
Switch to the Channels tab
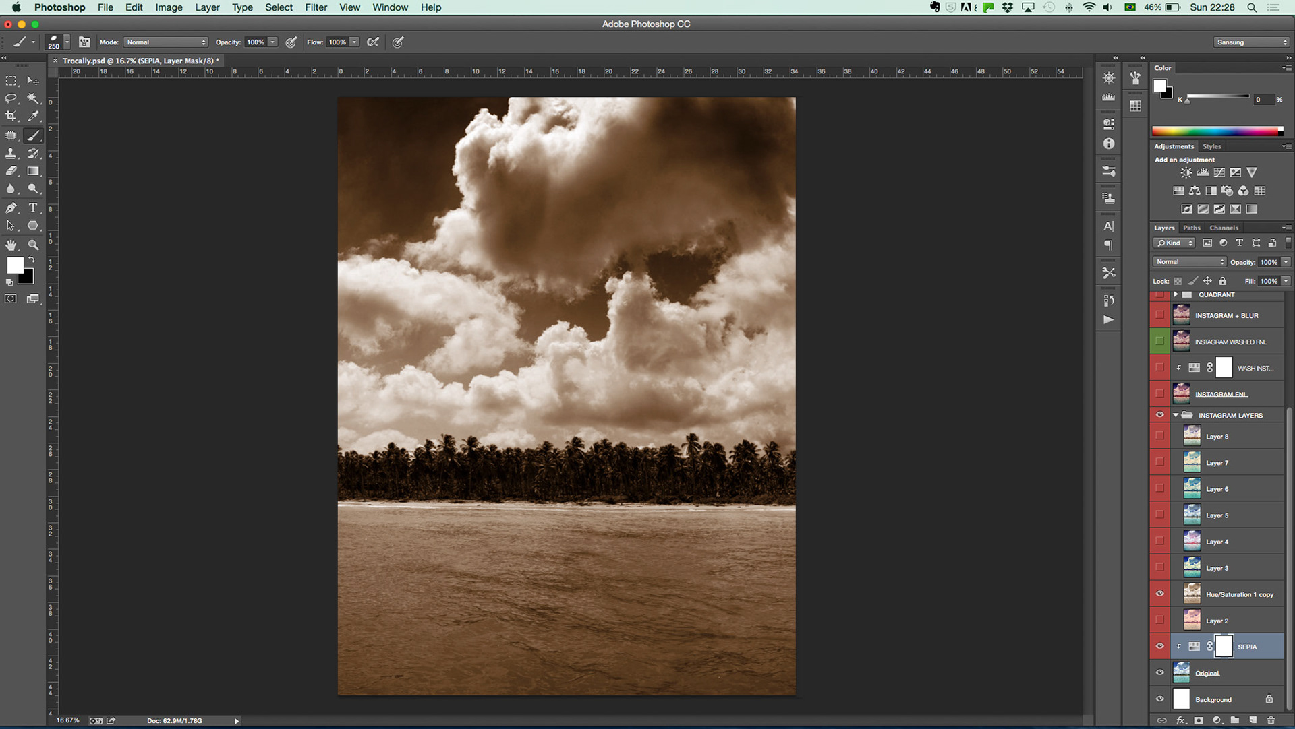pos(1224,228)
